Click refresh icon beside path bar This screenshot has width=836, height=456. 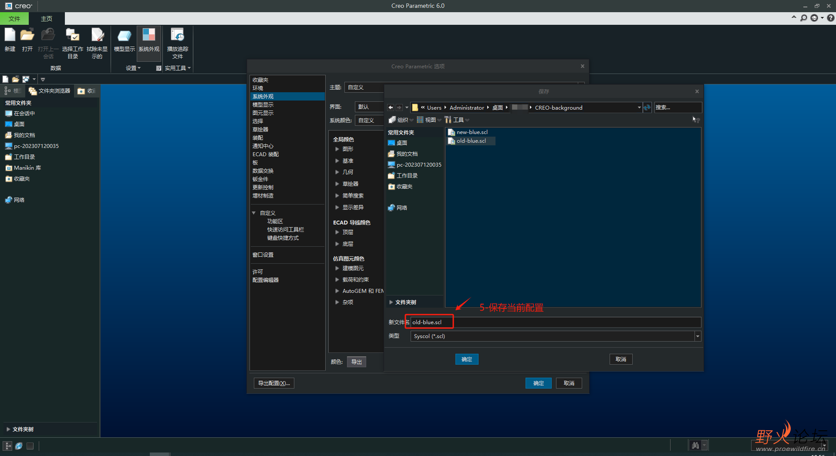pos(647,107)
